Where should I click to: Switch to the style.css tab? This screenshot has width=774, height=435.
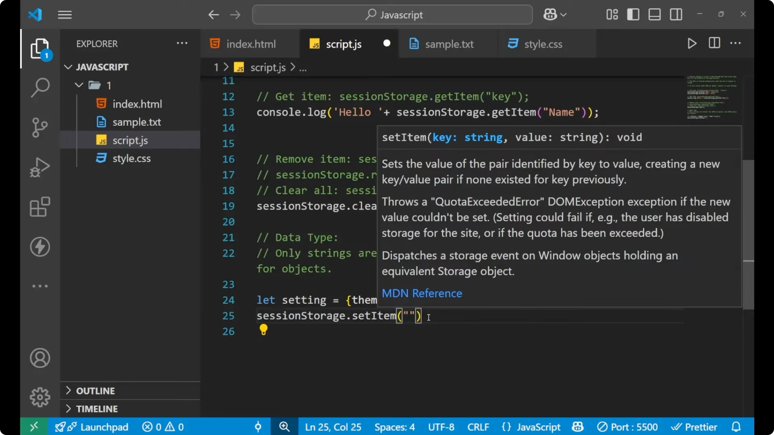coord(543,44)
